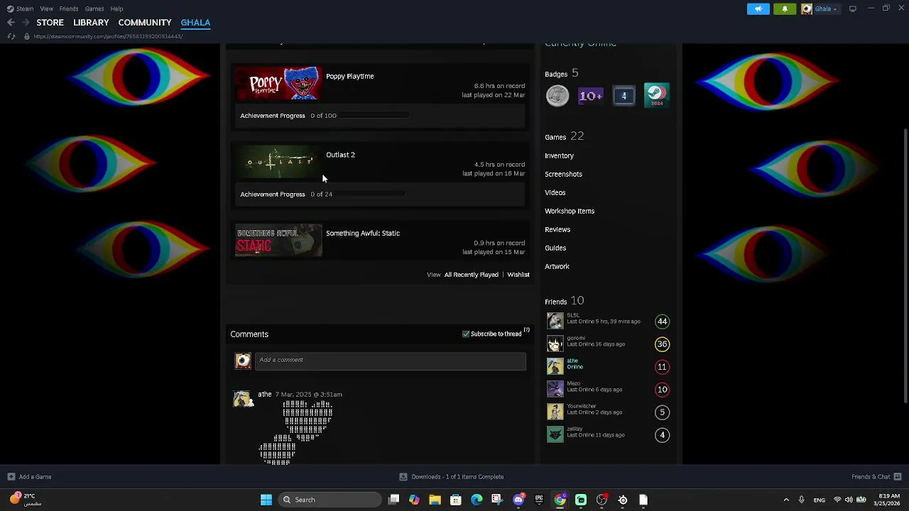Viewport: 909px width, 511px height.
Task: Click the comment formatting help icon
Action: click(526, 330)
